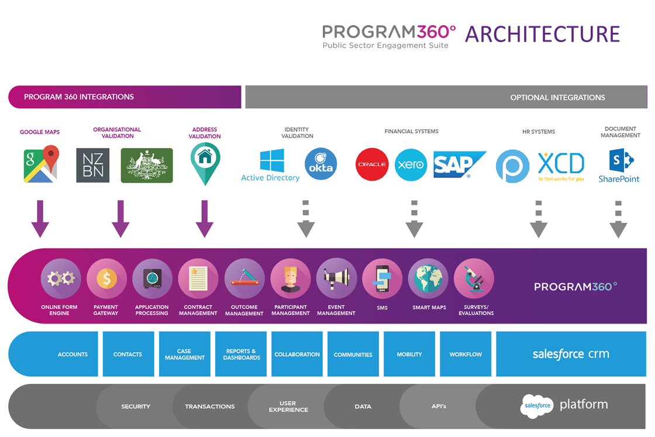The height and width of the screenshot is (437, 655).
Task: Click the MOBILITY tile
Action: tap(409, 355)
